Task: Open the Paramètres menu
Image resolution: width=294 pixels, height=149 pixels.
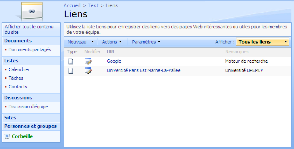Action: (x=146, y=42)
